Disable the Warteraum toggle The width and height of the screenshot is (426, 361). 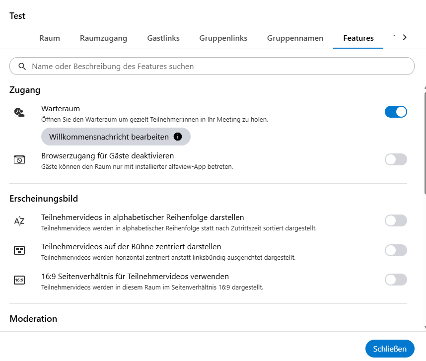[x=396, y=112]
